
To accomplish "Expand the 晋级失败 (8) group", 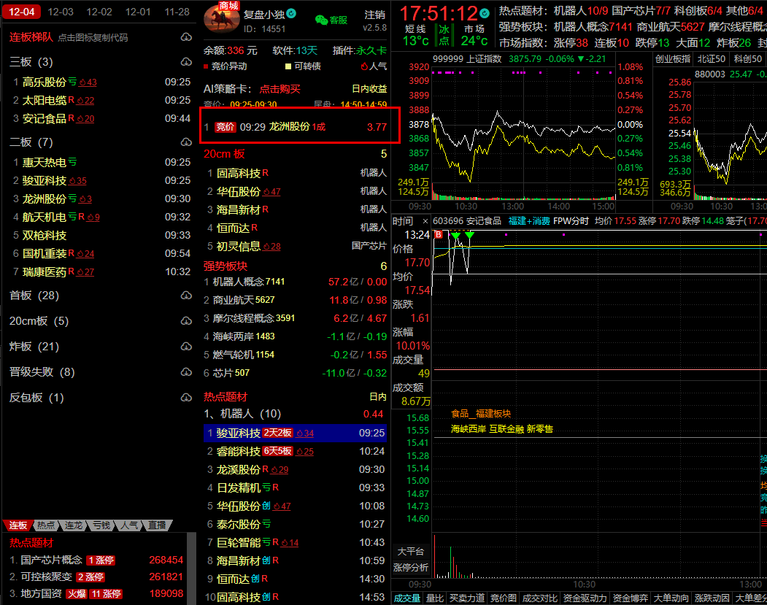I will point(42,372).
